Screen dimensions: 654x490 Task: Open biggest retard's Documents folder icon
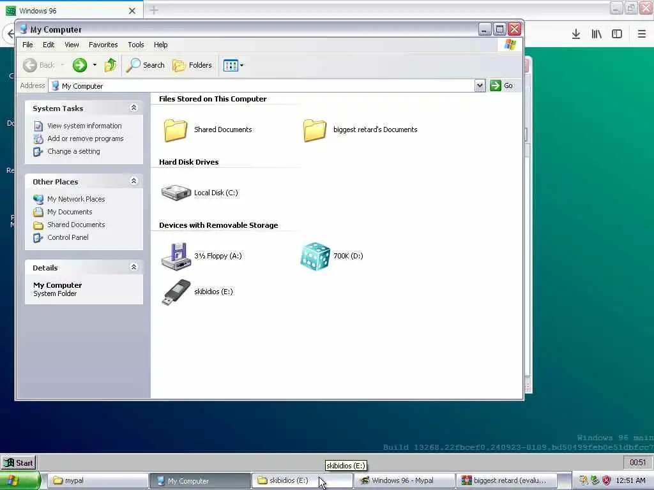[x=314, y=130]
